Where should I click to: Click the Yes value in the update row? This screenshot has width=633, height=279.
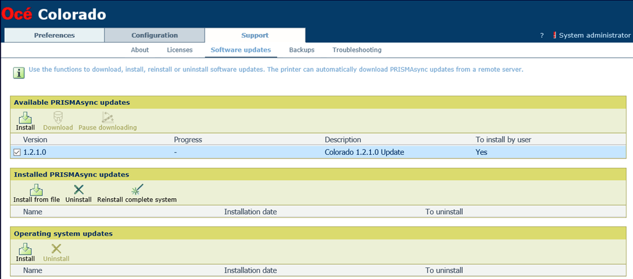[x=481, y=152]
